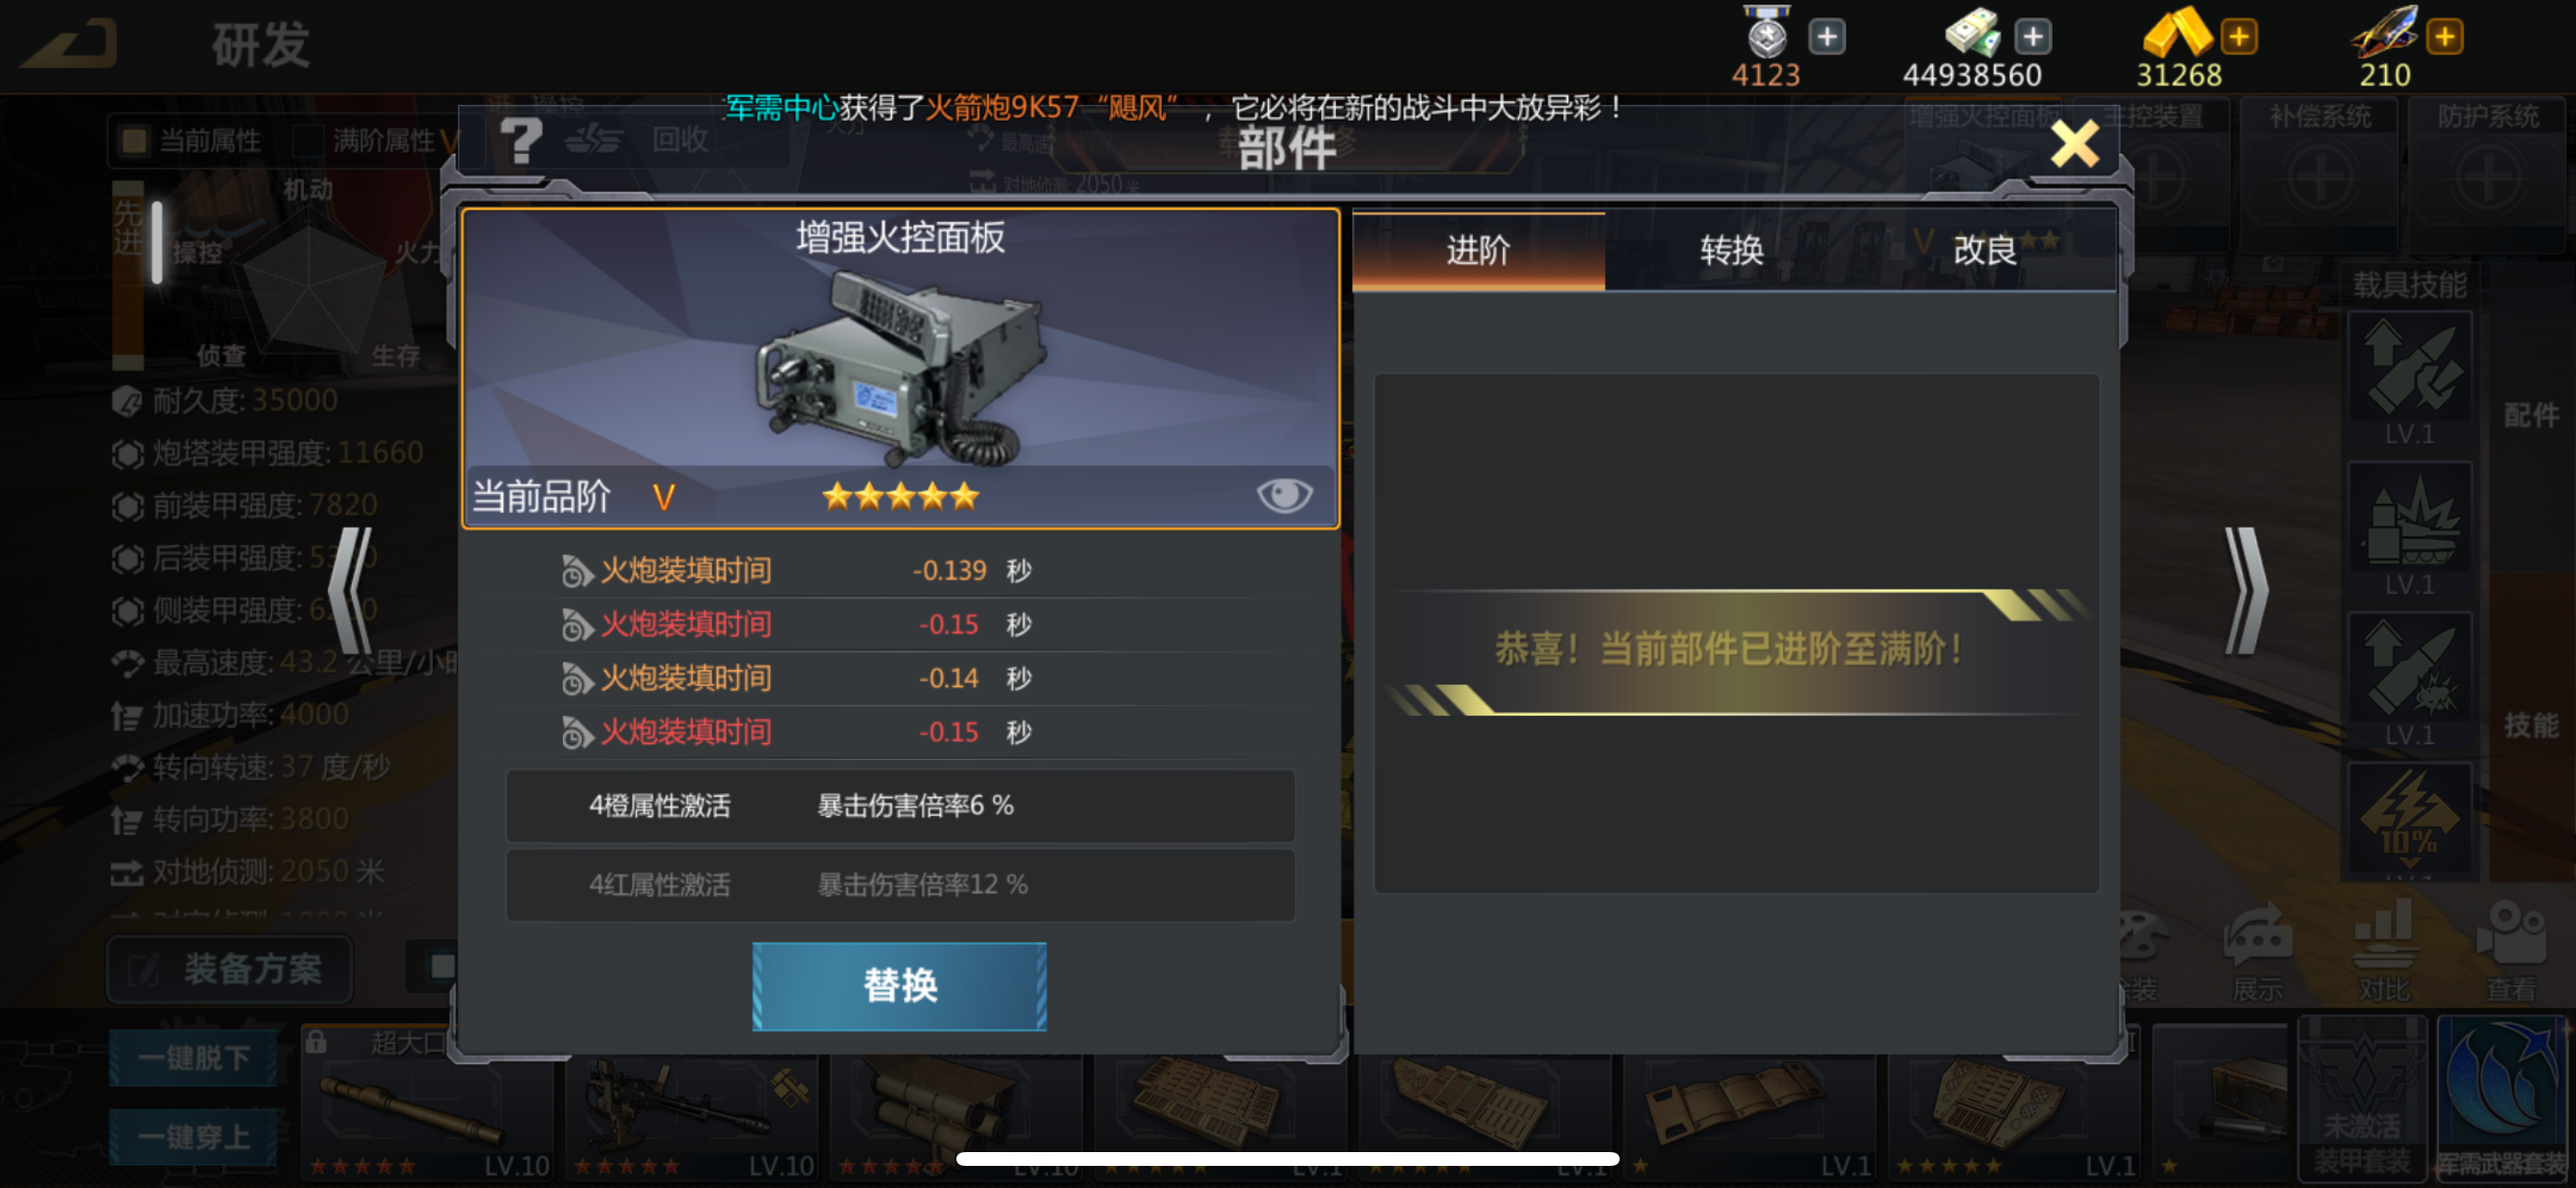Screen dimensions: 2576x1188
Task: Switch to the 转换 tab
Action: 1731,249
